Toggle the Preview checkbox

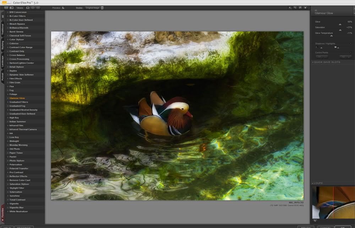coord(63,7)
